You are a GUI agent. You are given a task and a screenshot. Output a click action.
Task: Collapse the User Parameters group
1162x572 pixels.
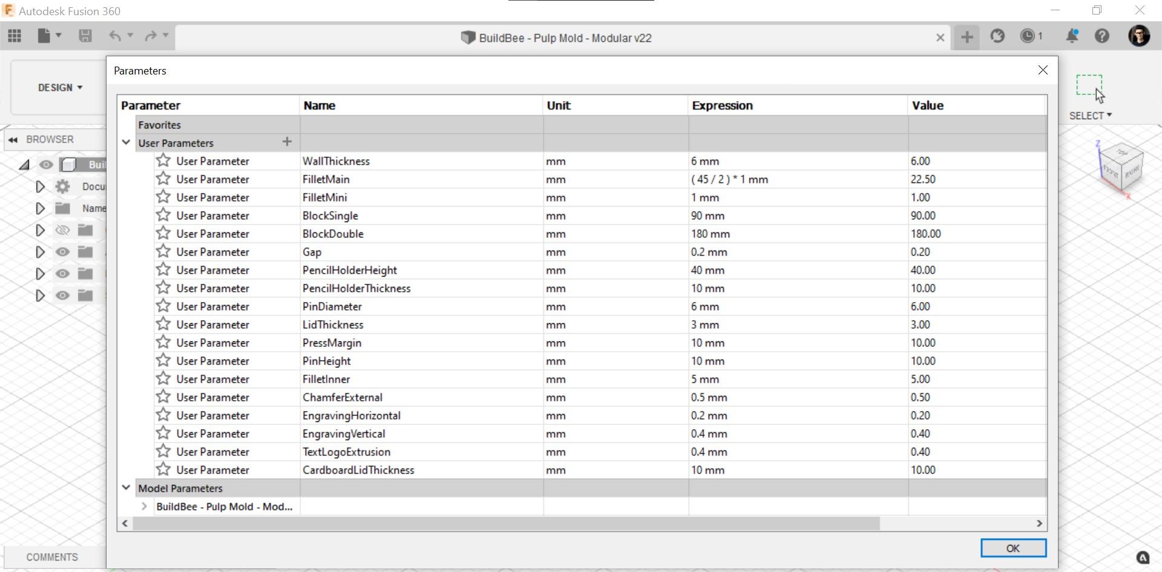click(x=126, y=143)
